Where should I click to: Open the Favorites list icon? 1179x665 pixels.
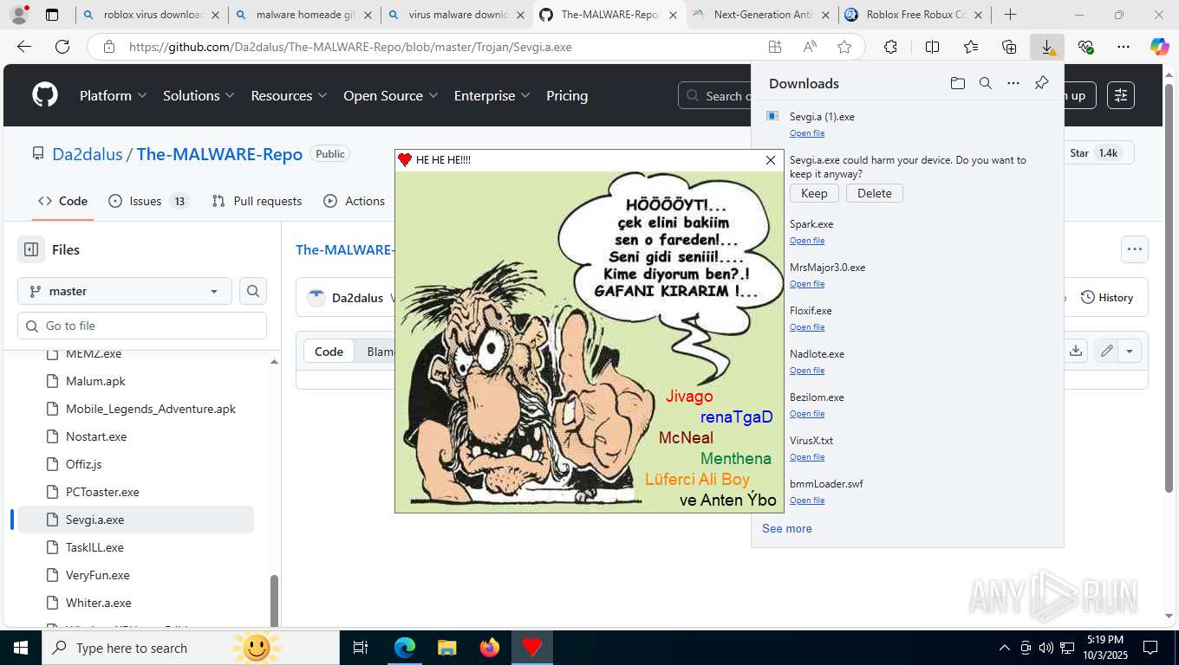(x=971, y=47)
